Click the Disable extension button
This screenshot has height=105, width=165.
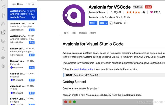click(x=92, y=23)
